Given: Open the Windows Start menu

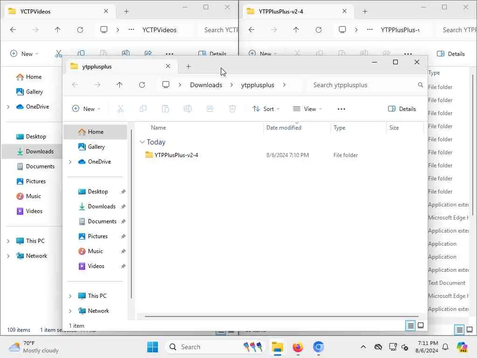Looking at the screenshot, I should (152, 347).
